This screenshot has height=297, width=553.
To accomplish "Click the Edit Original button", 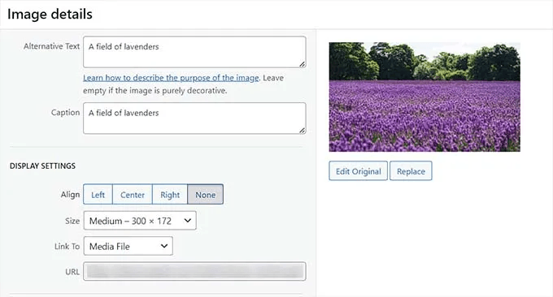I will (359, 171).
